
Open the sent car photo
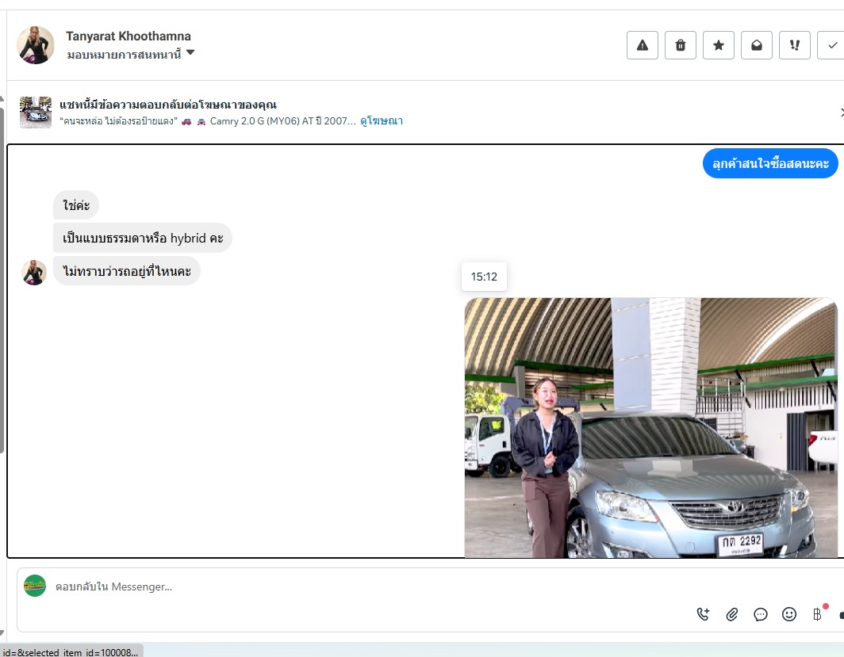click(x=650, y=427)
